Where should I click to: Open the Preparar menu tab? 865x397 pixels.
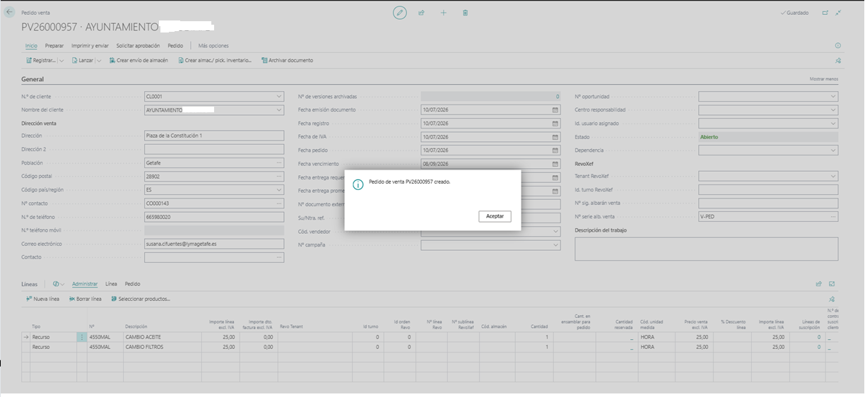tap(54, 45)
